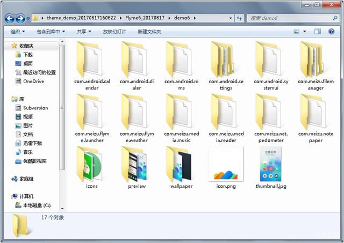Go forward with the Forward arrow button
The height and width of the screenshot is (243, 344).
tap(20, 18)
